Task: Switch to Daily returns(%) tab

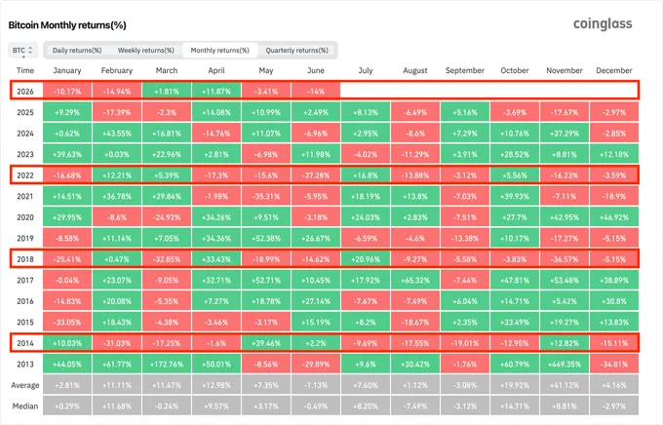Action: tap(77, 51)
